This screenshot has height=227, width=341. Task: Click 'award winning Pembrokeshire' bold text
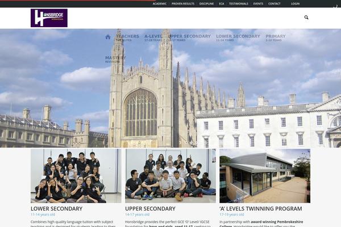coord(277,222)
